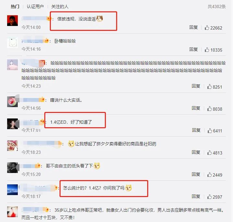The image size is (233, 222).
Task: Like the comment posted at 今天15:20
Action: (209, 175)
